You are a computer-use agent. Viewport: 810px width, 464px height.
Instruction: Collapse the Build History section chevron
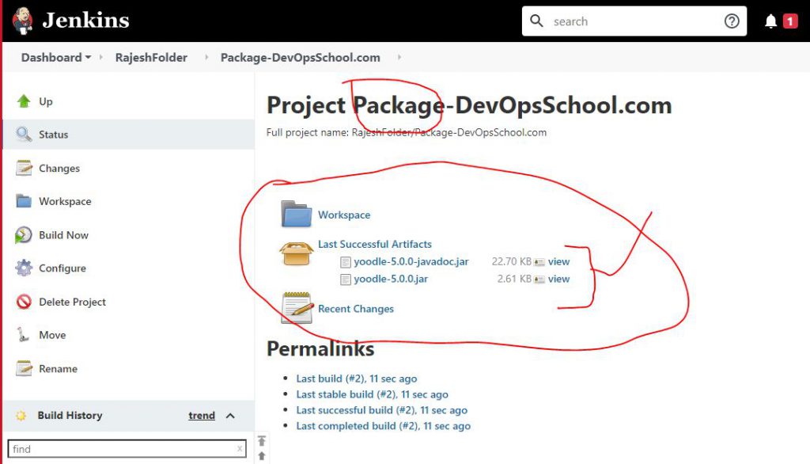(x=230, y=416)
